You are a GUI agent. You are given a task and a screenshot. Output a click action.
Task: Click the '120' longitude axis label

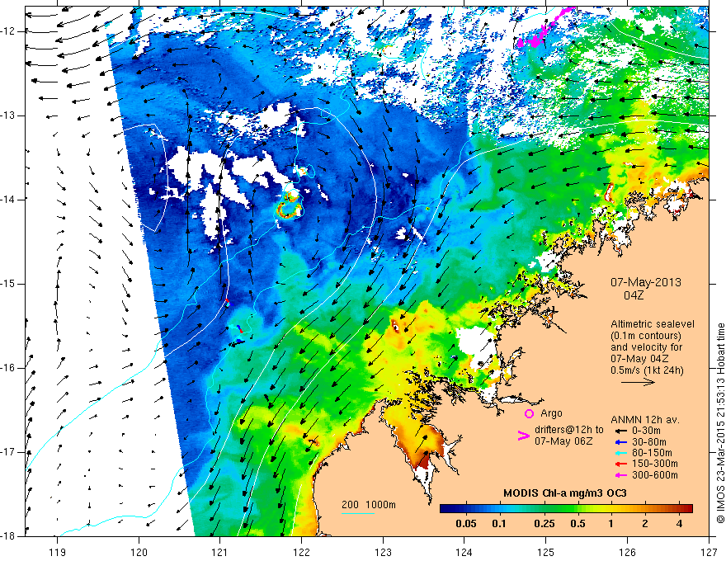139,552
